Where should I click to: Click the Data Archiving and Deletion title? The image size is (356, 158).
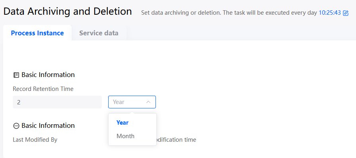click(x=68, y=12)
